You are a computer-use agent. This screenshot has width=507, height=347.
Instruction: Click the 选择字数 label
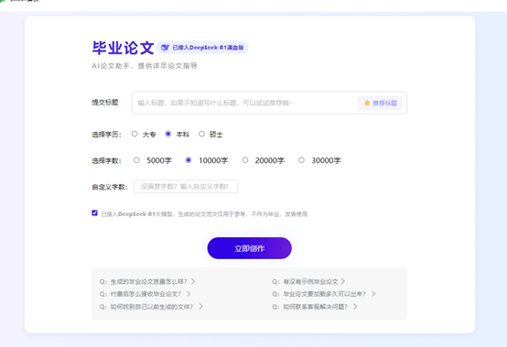click(106, 161)
